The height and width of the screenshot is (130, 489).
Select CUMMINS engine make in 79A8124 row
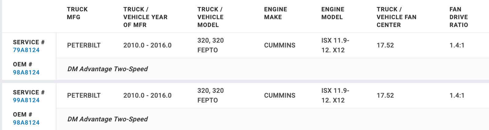point(280,45)
